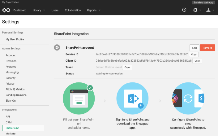Go to the Dashboard menu

pyautogui.click(x=20, y=10)
